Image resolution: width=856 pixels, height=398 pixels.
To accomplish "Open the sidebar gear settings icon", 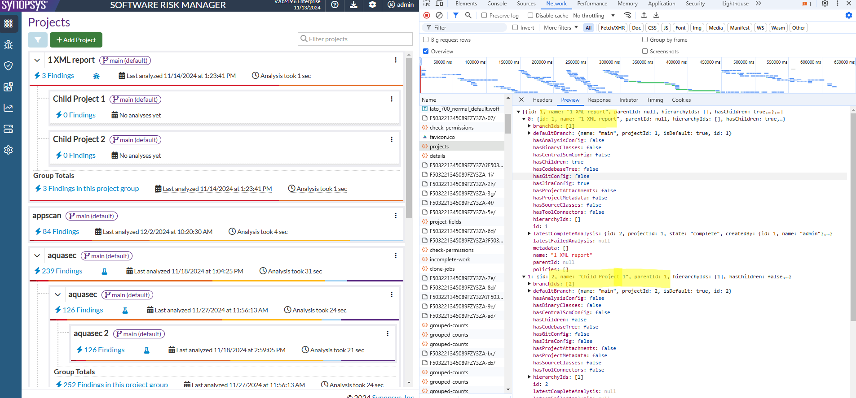I will pos(9,150).
